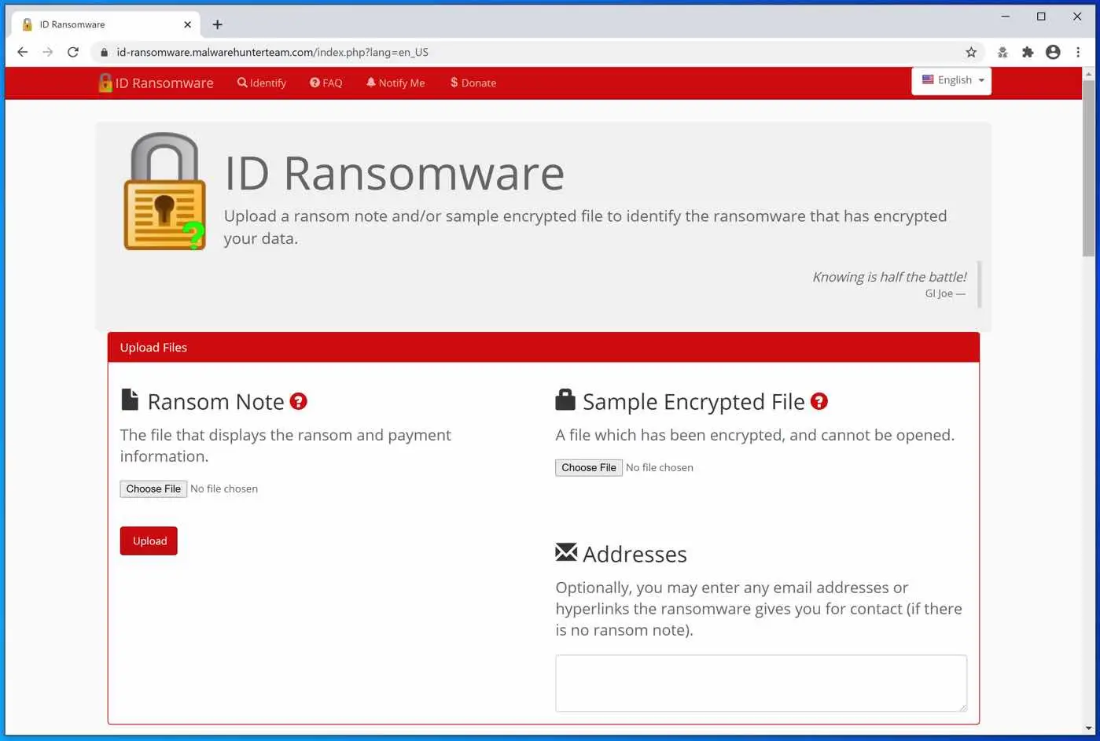The width and height of the screenshot is (1100, 741).
Task: Click the ID Ransomware navbar logo
Action: tap(156, 83)
